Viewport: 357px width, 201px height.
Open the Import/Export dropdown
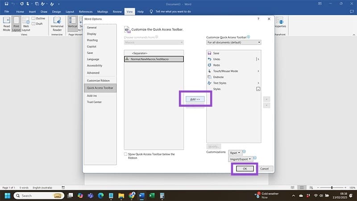pos(241,159)
